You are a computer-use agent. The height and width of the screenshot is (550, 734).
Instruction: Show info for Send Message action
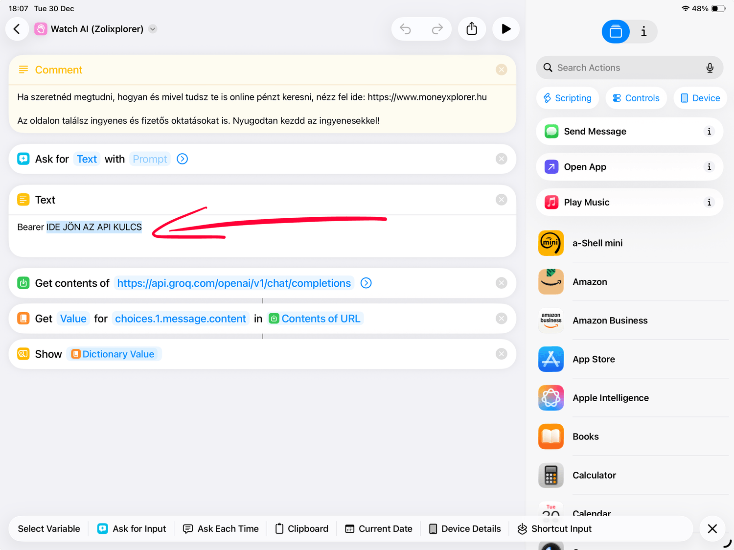point(709,131)
